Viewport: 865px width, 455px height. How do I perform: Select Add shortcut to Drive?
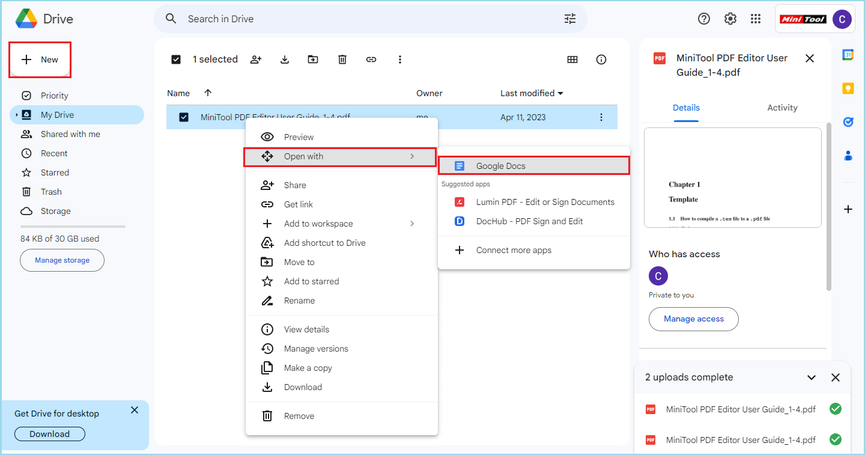341,243
